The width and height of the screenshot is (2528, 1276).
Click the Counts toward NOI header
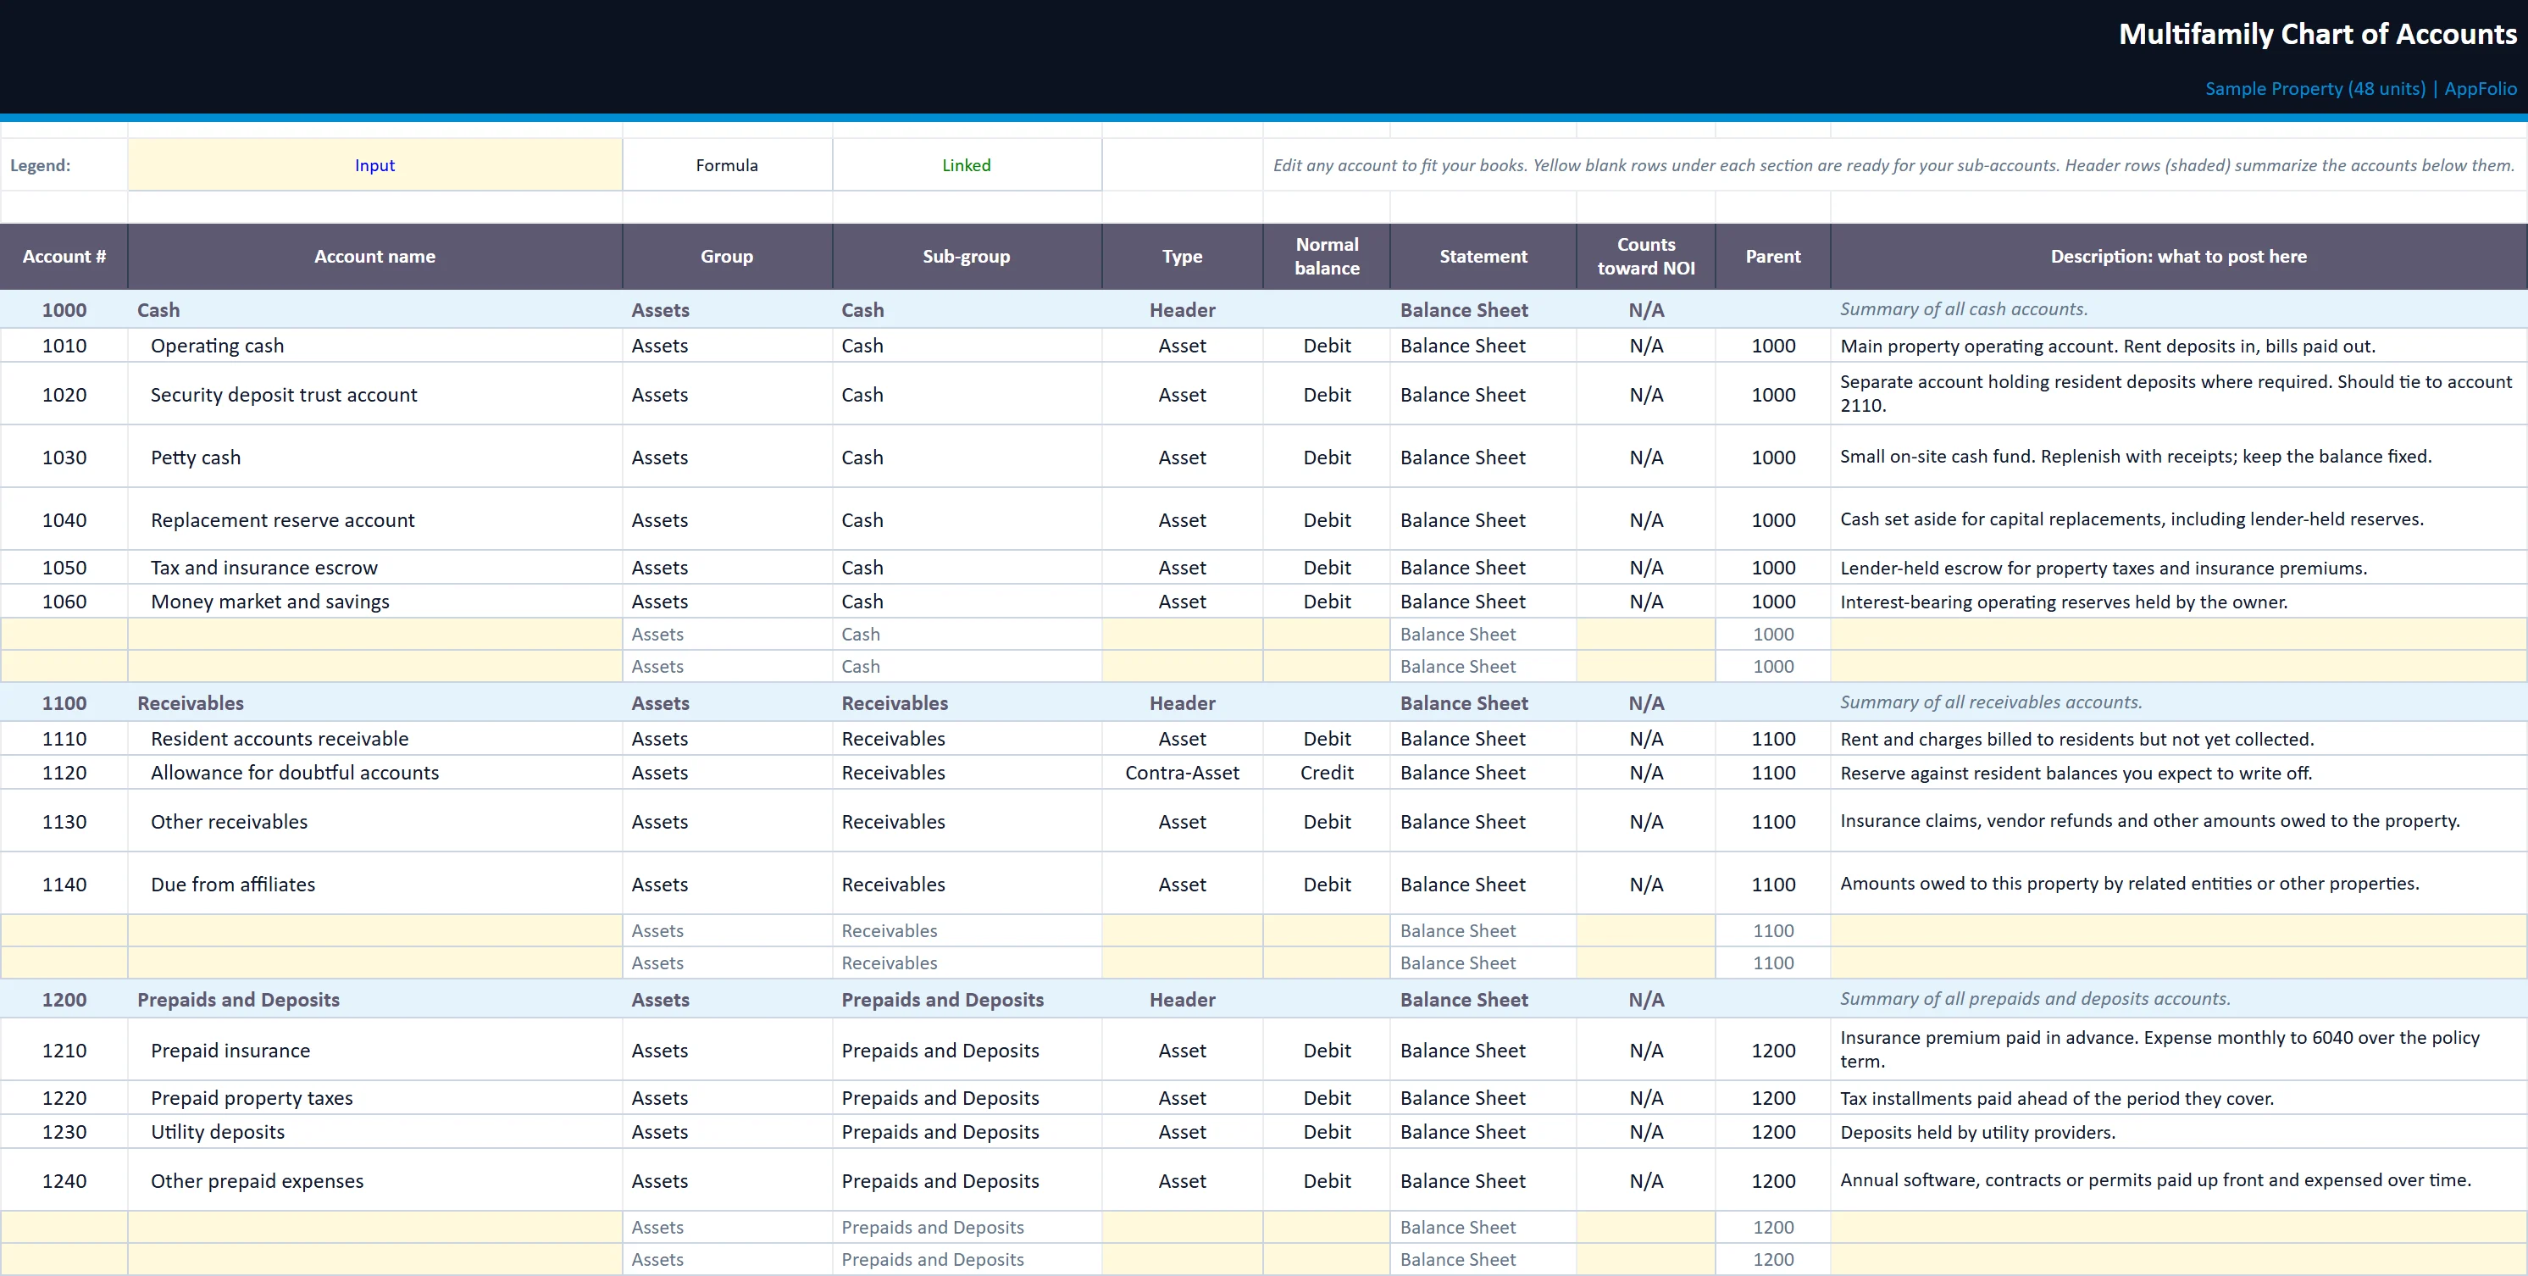(x=1646, y=256)
